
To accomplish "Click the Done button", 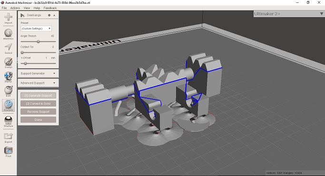I will pos(38,119).
